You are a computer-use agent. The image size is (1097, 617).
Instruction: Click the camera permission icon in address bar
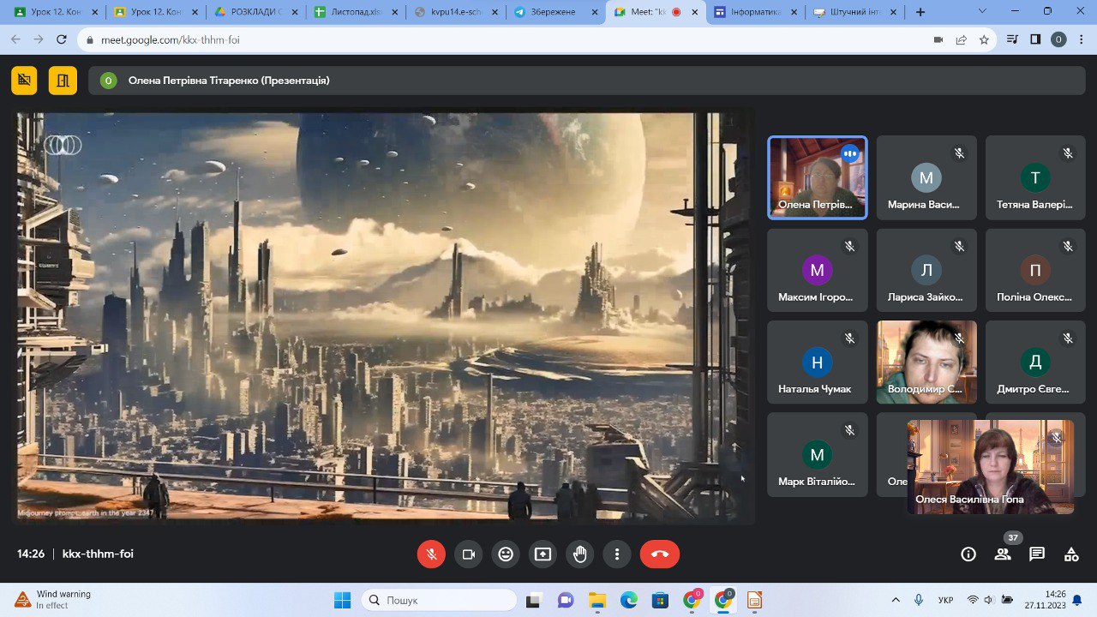(x=938, y=39)
